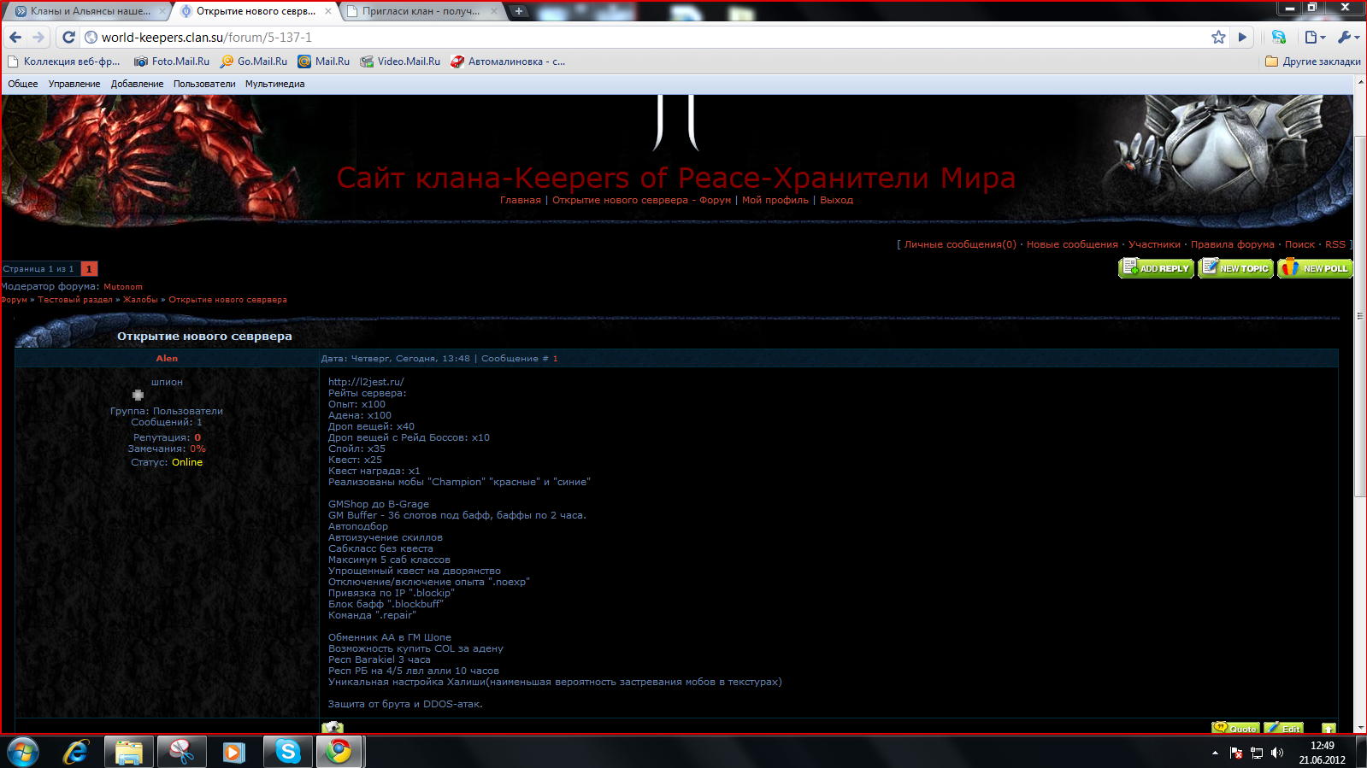
Task: Close the 'Кланы и Альянсы' tab
Action: click(x=162, y=11)
